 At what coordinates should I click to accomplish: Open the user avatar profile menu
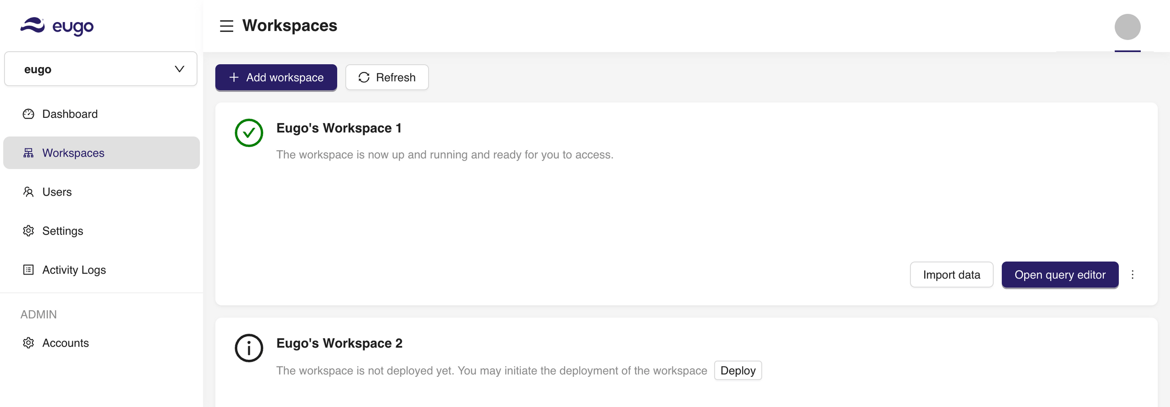[1127, 27]
